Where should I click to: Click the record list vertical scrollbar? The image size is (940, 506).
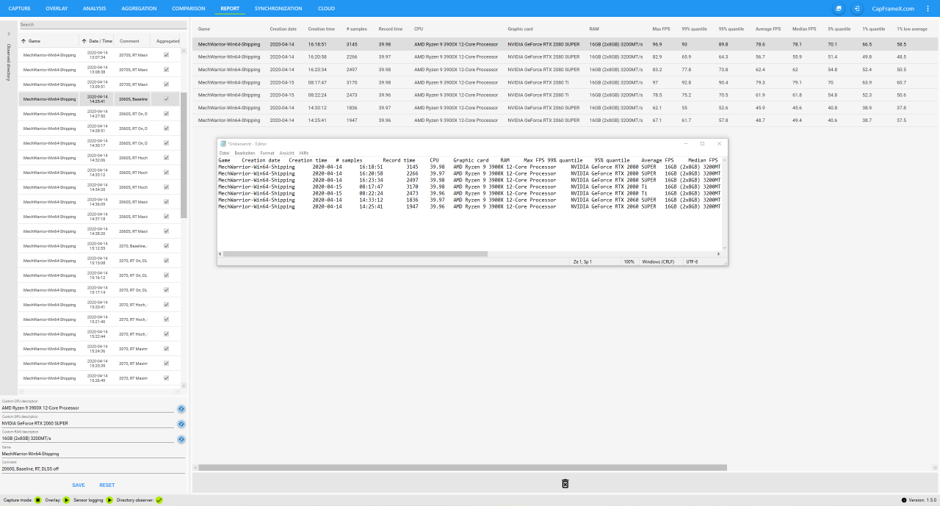click(184, 155)
